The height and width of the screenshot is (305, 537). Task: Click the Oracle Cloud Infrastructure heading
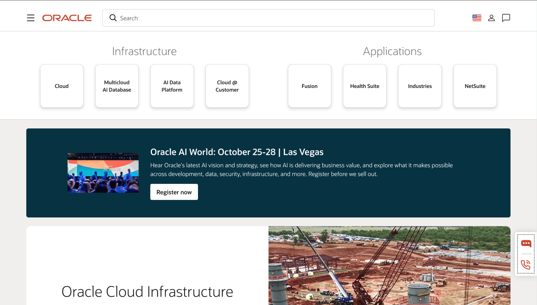tap(147, 292)
